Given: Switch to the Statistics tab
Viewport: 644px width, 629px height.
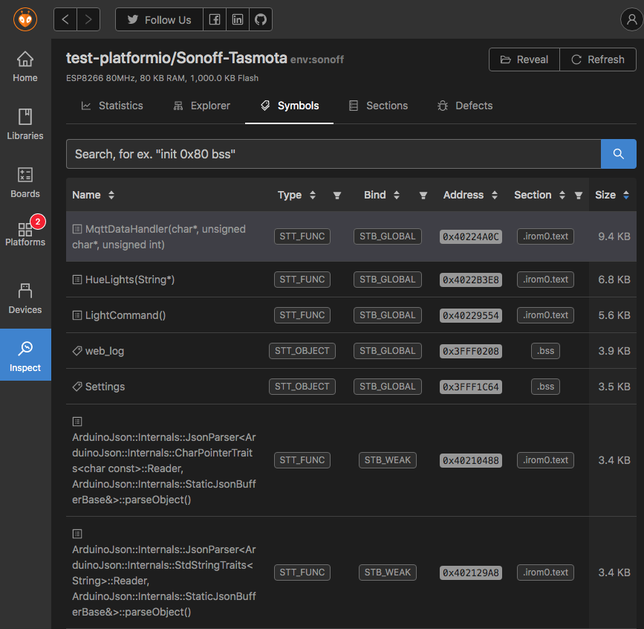Looking at the screenshot, I should click(x=112, y=106).
